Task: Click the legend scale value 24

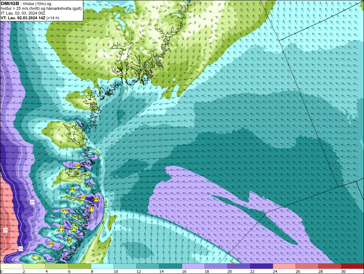Action: pos(275,271)
